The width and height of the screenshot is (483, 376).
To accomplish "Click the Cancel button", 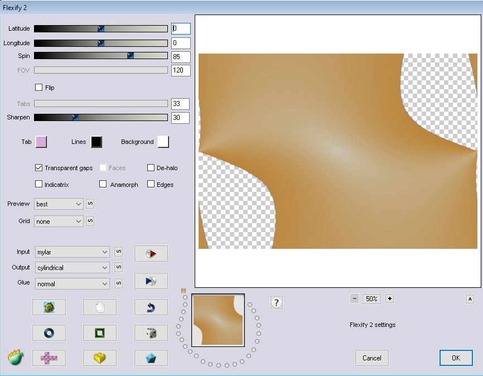I will [372, 358].
